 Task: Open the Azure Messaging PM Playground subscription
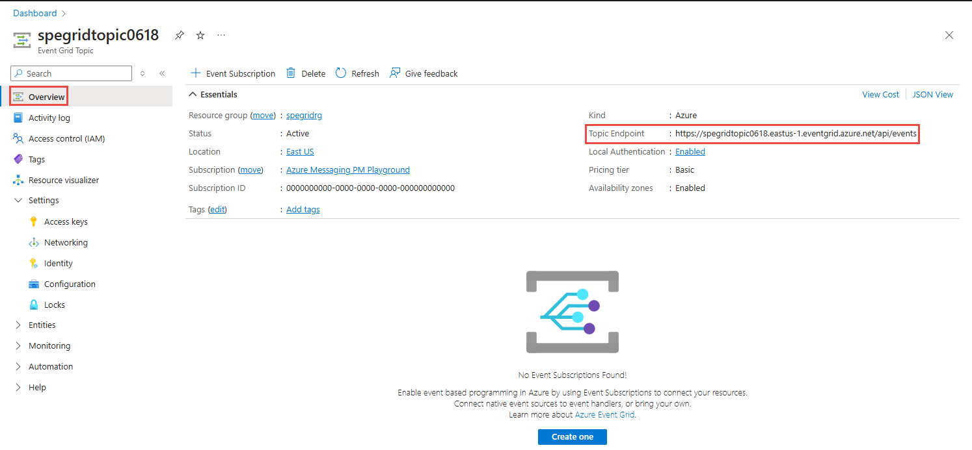347,169
